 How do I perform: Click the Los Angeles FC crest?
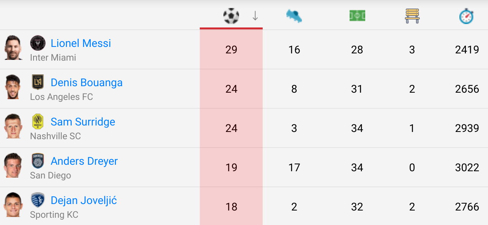click(38, 82)
